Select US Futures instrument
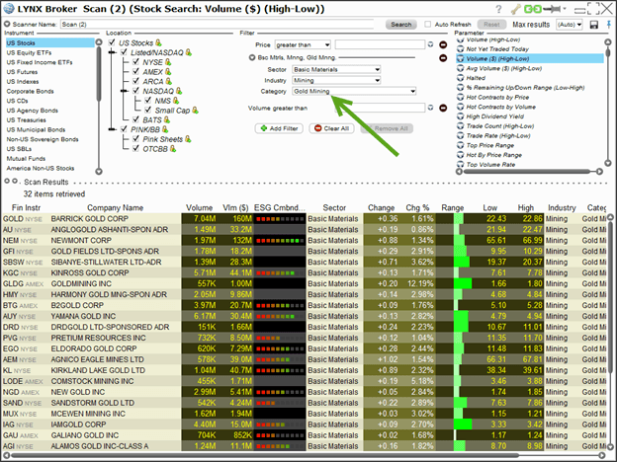Screen dimensions: 617x462 pos(22,72)
